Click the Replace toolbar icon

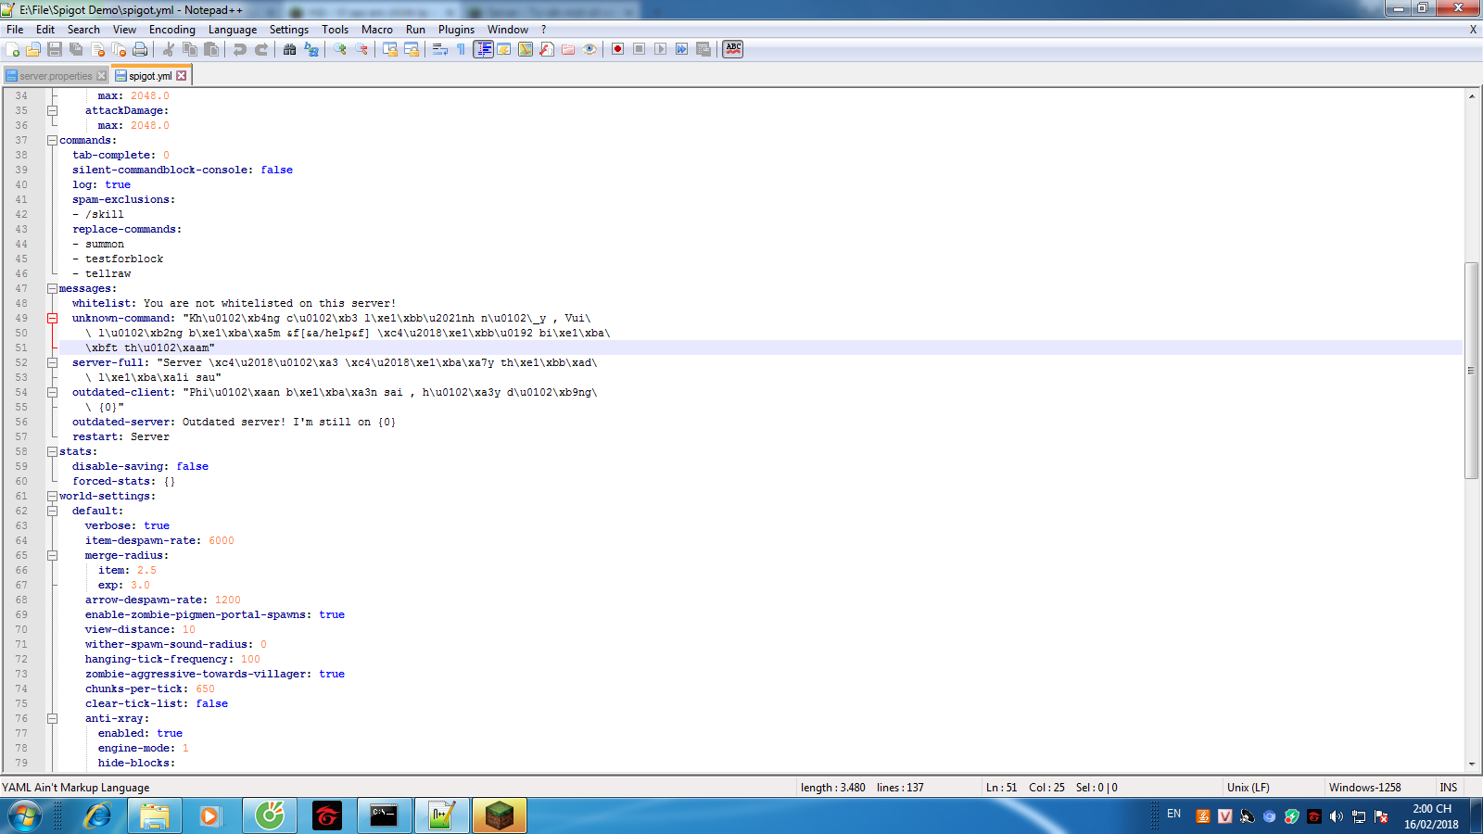click(311, 49)
